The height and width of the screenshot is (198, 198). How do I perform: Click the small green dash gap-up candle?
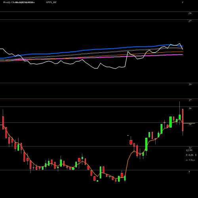(128, 135)
